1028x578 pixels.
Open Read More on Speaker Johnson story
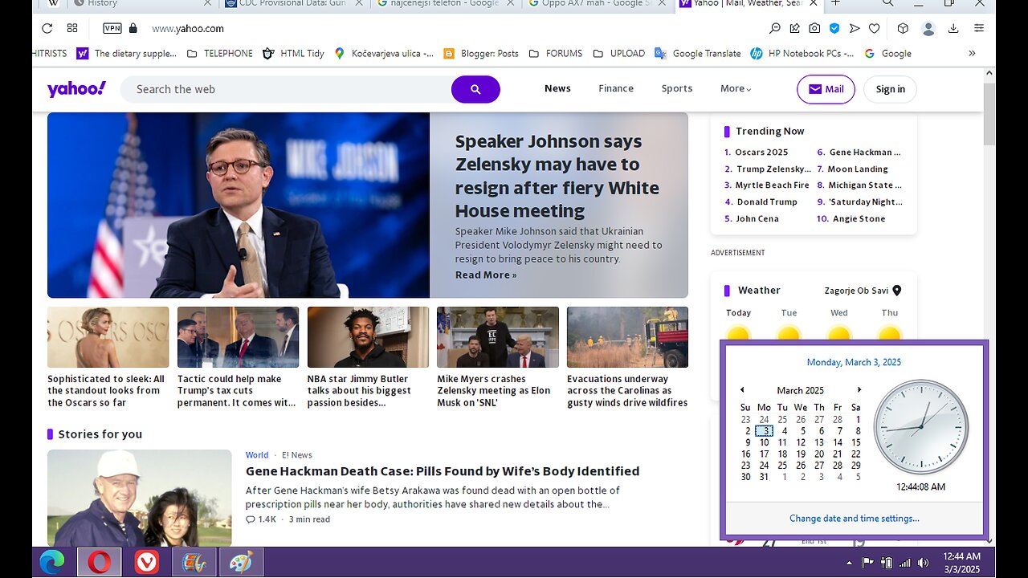[486, 275]
